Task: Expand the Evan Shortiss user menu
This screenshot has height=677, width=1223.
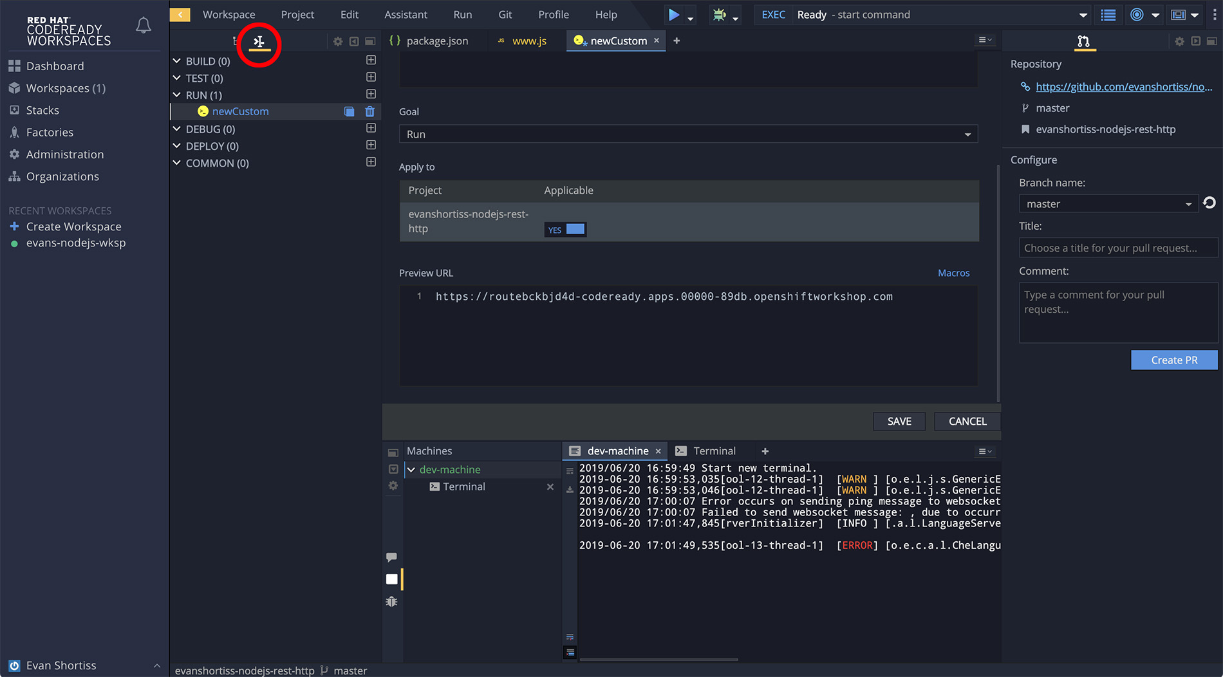Action: 156,665
